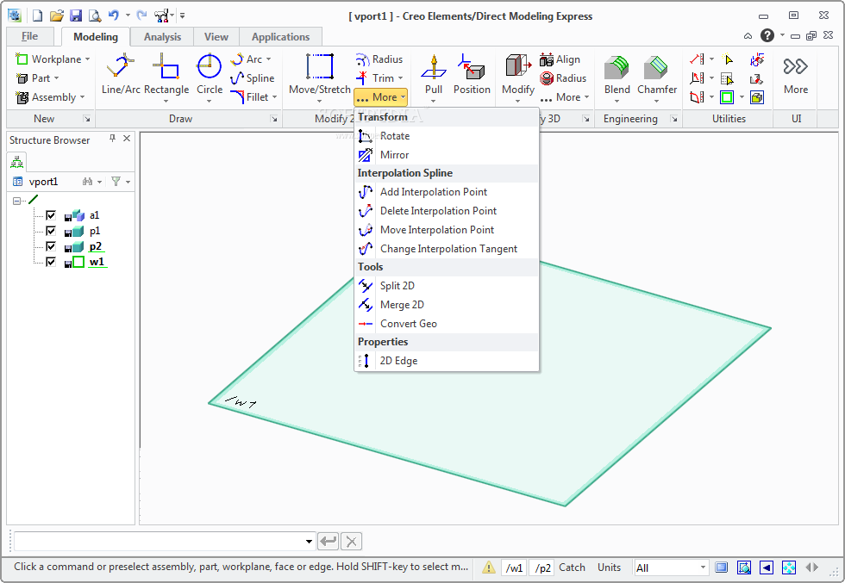Uncheck the p2 part checkbox

(51, 246)
